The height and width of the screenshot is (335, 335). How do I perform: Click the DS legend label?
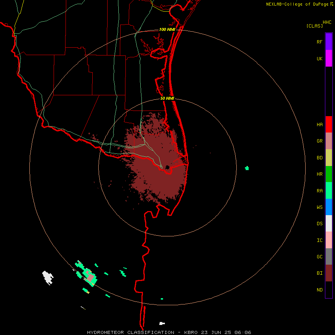coord(319,224)
